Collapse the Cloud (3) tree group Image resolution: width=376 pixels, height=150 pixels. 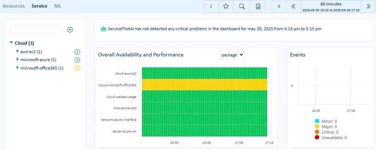tap(11, 43)
